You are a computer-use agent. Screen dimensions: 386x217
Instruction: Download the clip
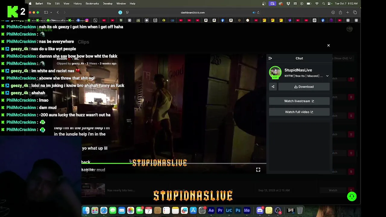pyautogui.click(x=304, y=87)
